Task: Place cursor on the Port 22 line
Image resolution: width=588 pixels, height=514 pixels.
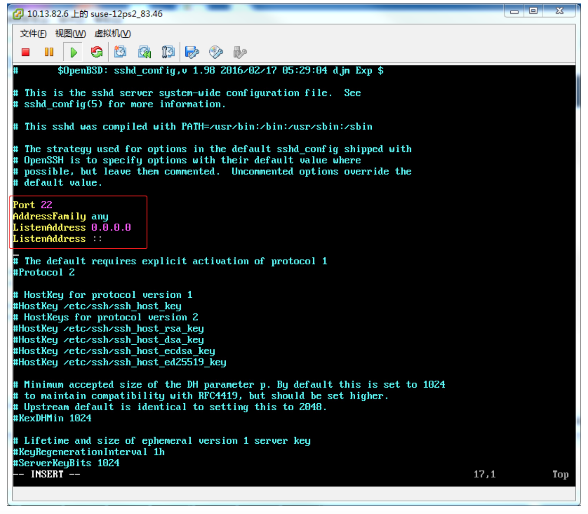Action: point(33,205)
